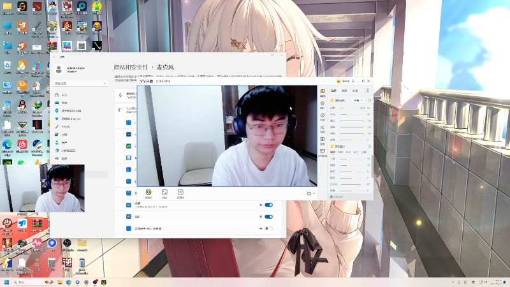The width and height of the screenshot is (510, 287).
Task: Open QQ penguin desktop shortcut
Action: [22, 107]
